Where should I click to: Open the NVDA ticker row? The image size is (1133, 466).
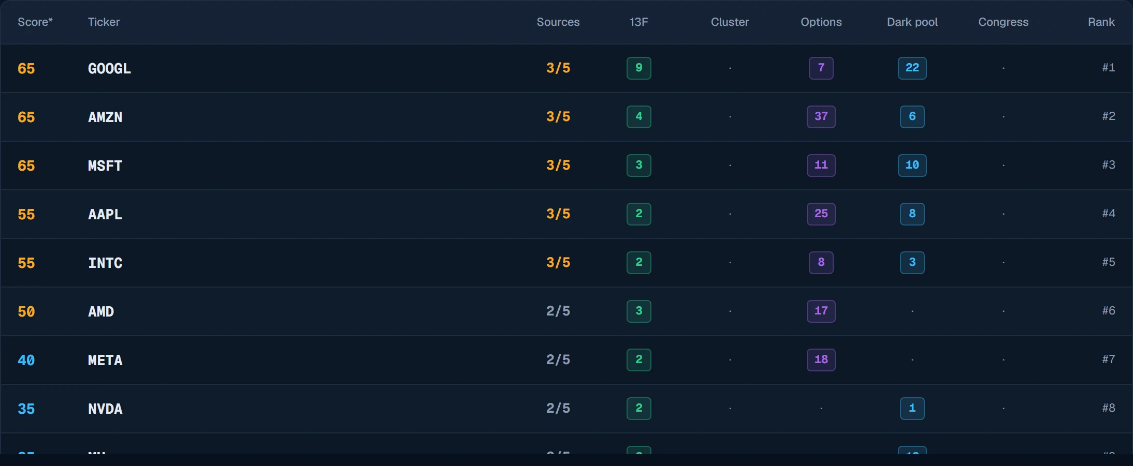[x=566, y=409]
